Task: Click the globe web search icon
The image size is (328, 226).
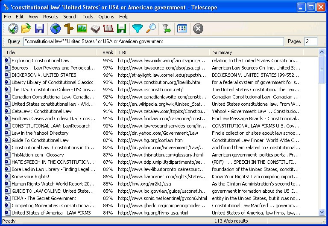Action: coord(56,29)
